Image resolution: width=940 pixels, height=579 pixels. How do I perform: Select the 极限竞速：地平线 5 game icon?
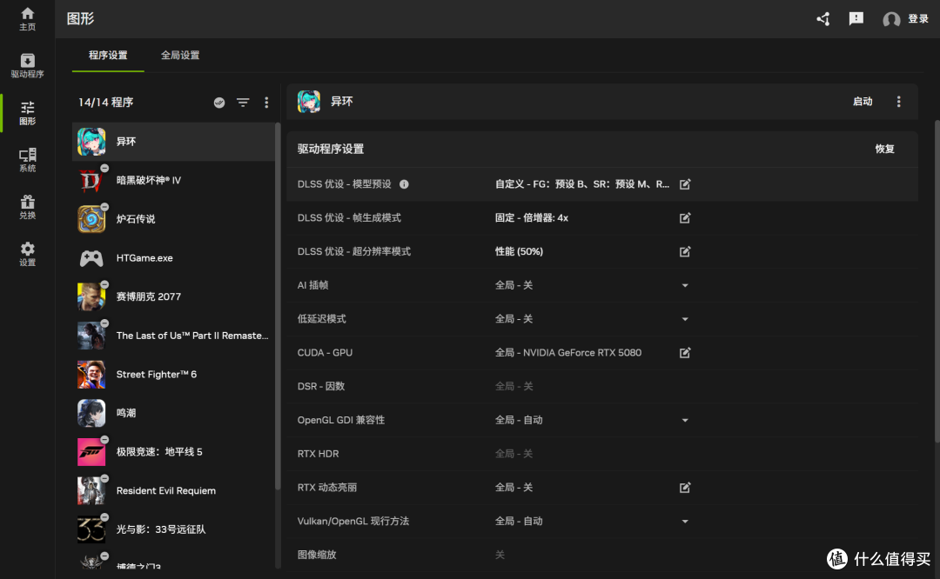pos(91,451)
